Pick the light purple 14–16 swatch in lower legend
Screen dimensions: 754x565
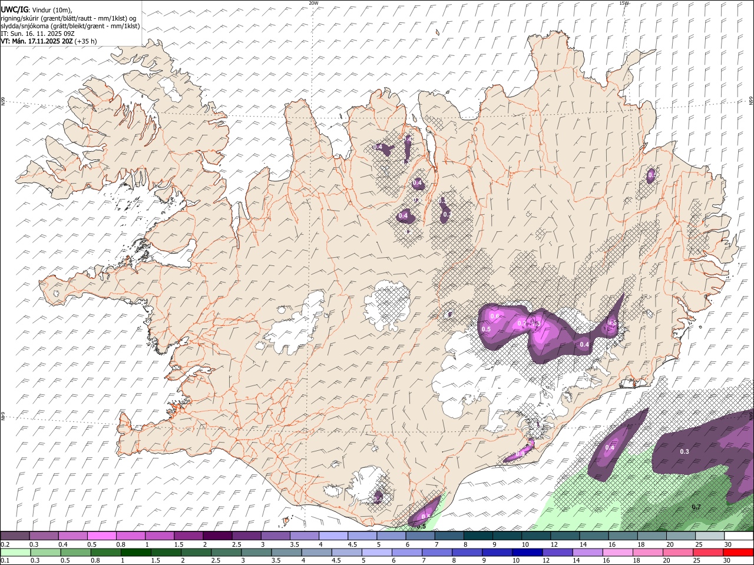[588, 553]
